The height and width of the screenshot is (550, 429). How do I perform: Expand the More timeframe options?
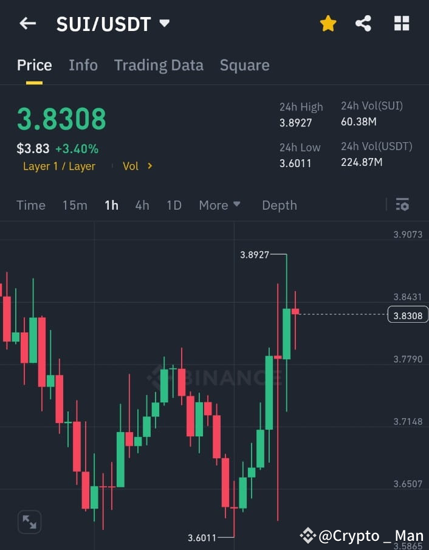(x=219, y=205)
